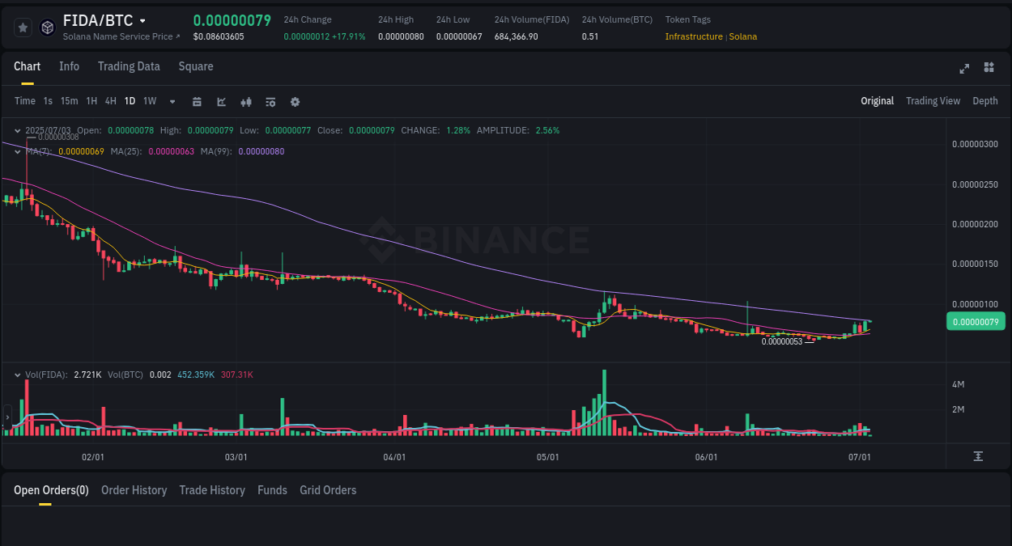This screenshot has height=546, width=1012.
Task: Switch to the Trading Data tab
Action: click(129, 66)
